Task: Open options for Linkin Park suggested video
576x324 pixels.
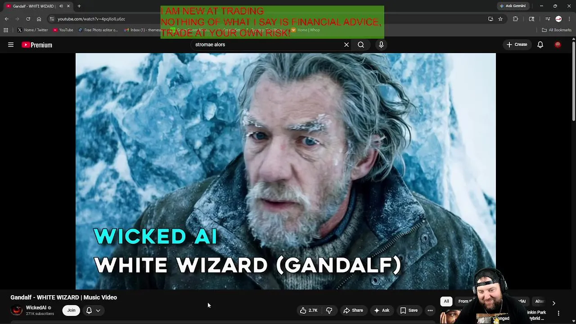Action: click(x=559, y=313)
